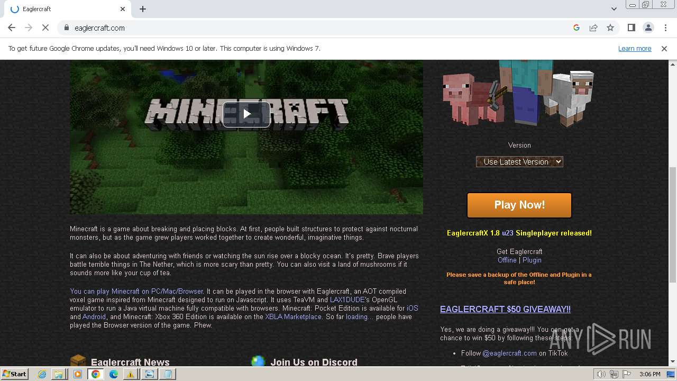Play the Minecraft trailer video
Image resolution: width=677 pixels, height=381 pixels.
tap(246, 114)
